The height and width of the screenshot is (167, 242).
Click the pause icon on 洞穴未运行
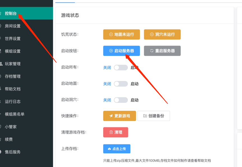(x=152, y=34)
